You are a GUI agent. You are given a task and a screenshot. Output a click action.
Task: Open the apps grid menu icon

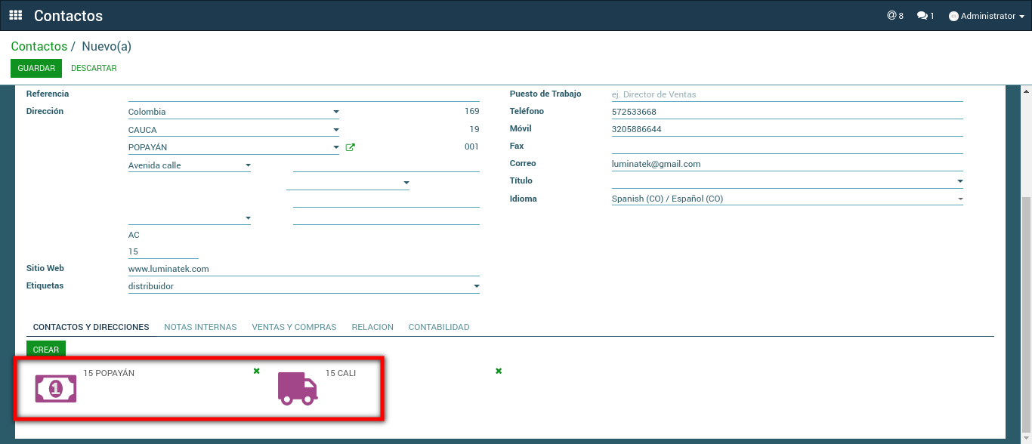pyautogui.click(x=16, y=15)
